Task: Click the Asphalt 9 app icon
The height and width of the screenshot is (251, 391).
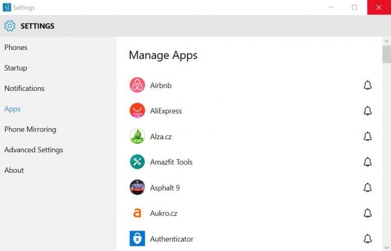Action: [x=137, y=187]
